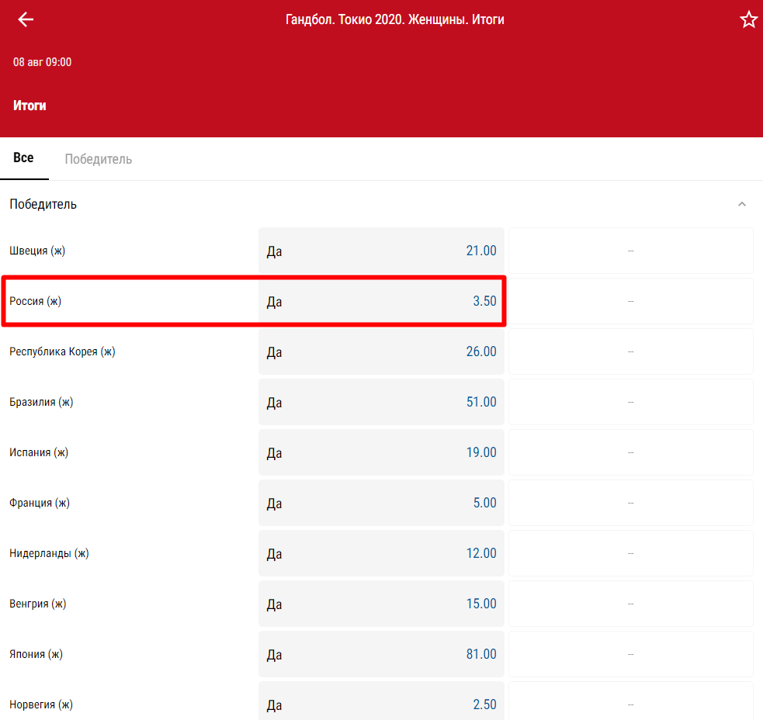Image resolution: width=763 pixels, height=720 pixels.
Task: Click the empty odds cell for Швеция (ж)
Action: (630, 251)
